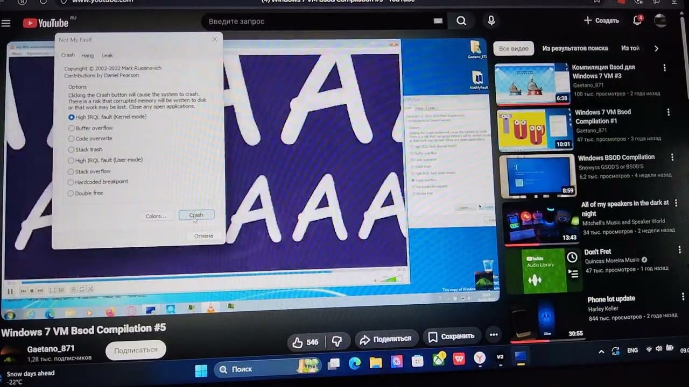Open the NotMyFault desktop shortcut icon

(479, 81)
